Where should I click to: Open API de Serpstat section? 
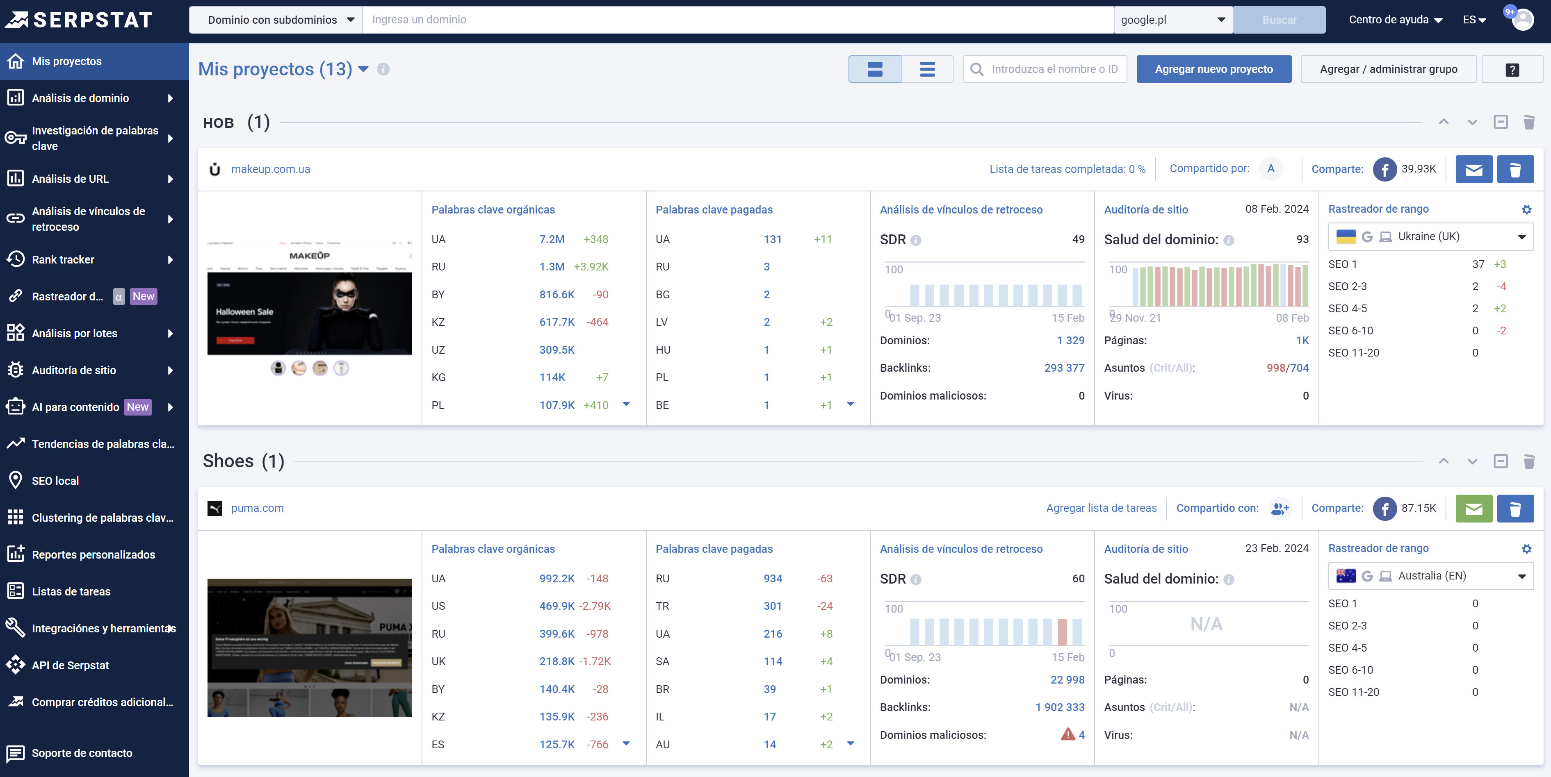(70, 665)
